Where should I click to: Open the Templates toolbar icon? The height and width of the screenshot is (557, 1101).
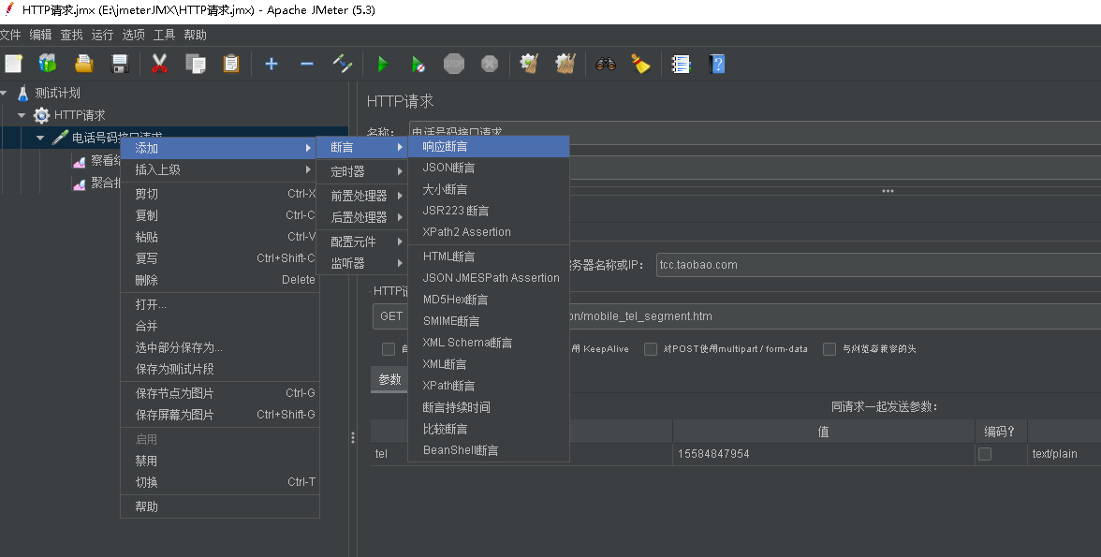pyautogui.click(x=48, y=64)
